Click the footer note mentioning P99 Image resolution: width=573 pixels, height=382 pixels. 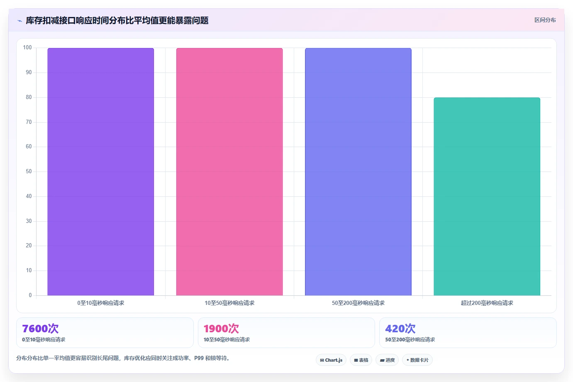pyautogui.click(x=123, y=358)
